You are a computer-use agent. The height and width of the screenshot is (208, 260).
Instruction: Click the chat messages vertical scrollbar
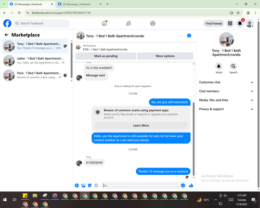193,139
